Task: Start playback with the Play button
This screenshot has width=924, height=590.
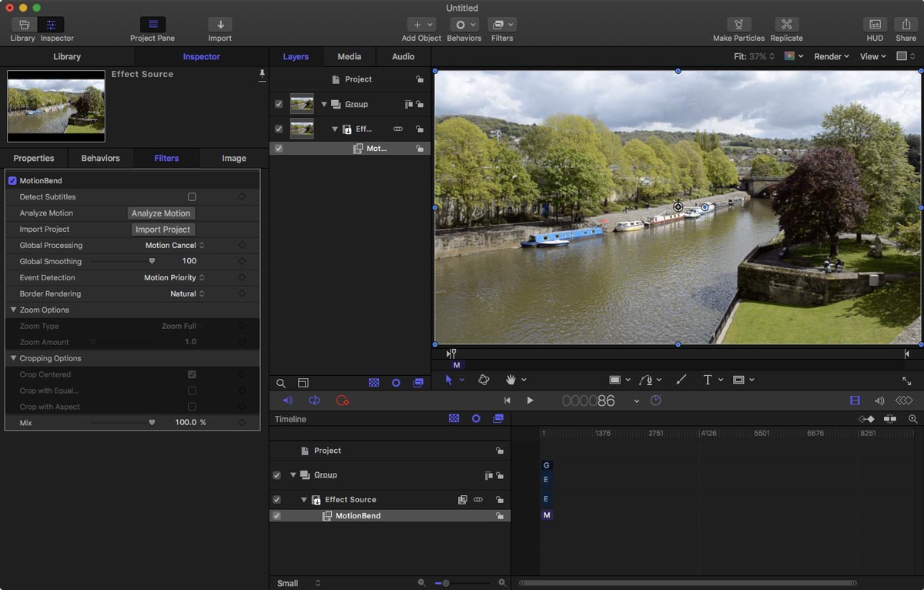Action: point(530,401)
